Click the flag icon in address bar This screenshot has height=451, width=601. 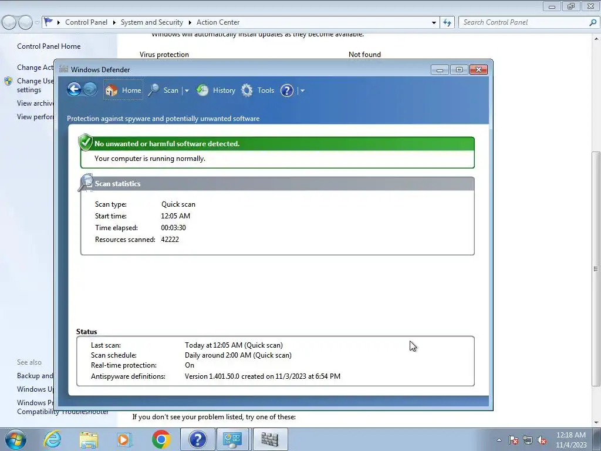(x=48, y=22)
